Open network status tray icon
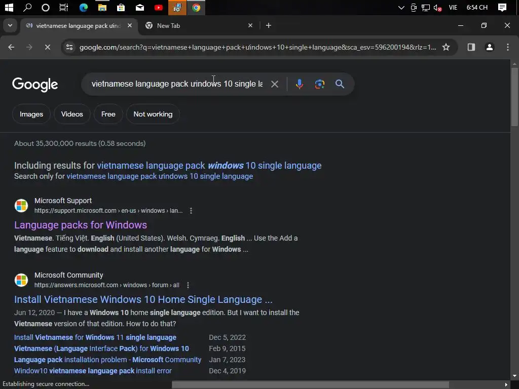 click(x=426, y=8)
